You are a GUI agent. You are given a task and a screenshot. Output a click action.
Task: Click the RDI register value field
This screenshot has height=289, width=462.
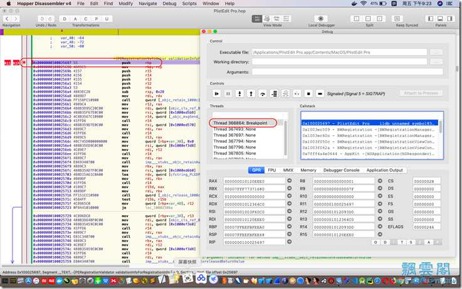(255, 220)
